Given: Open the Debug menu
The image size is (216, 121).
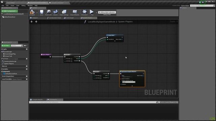Looking at the screenshot, I should [x=23, y=6].
